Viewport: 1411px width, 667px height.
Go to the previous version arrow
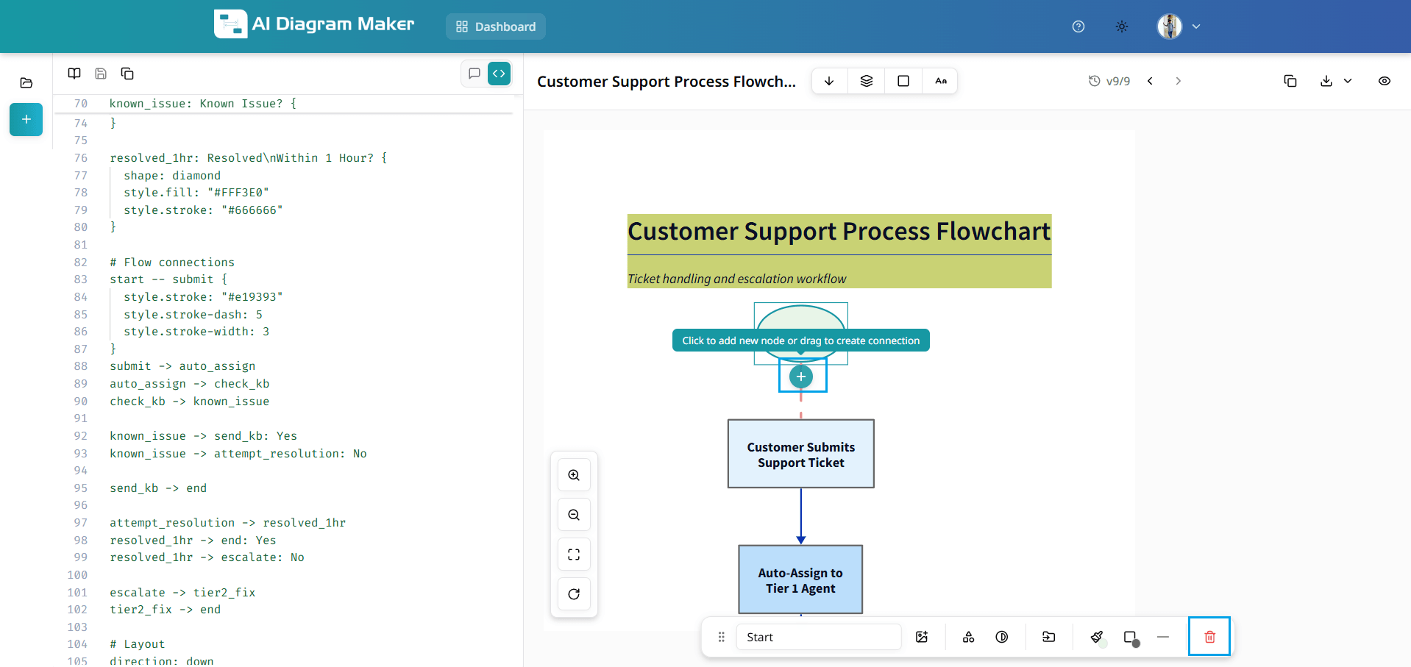1150,81
